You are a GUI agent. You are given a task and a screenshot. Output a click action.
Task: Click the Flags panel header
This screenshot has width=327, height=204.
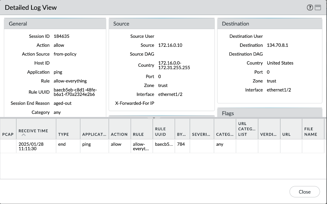coord(269,113)
